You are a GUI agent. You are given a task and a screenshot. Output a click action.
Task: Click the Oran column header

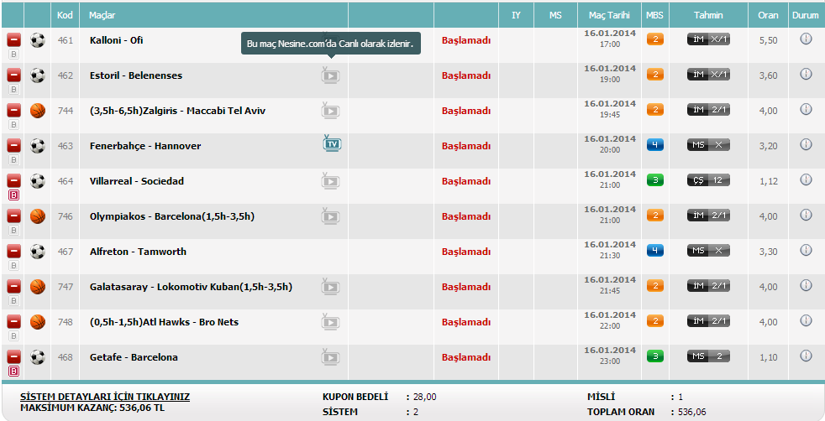click(768, 15)
